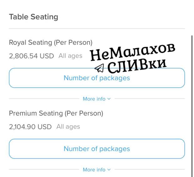Viewport: 194px width, 177px height.
Task: Expand More info under Premium Seating
Action: click(x=97, y=169)
